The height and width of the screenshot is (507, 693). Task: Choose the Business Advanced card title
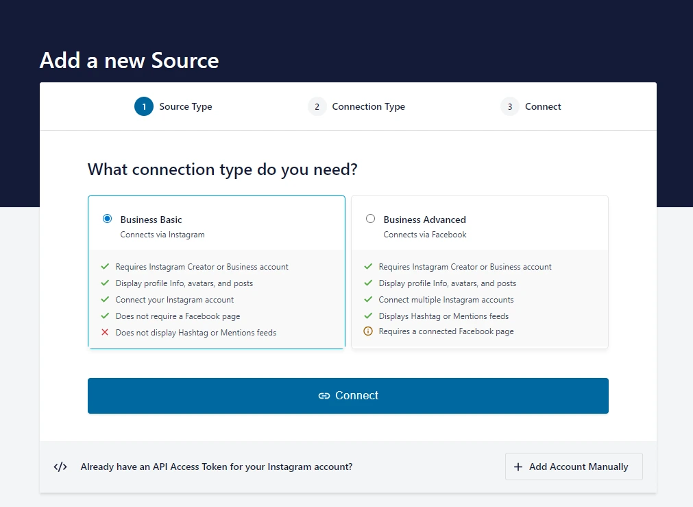point(424,220)
